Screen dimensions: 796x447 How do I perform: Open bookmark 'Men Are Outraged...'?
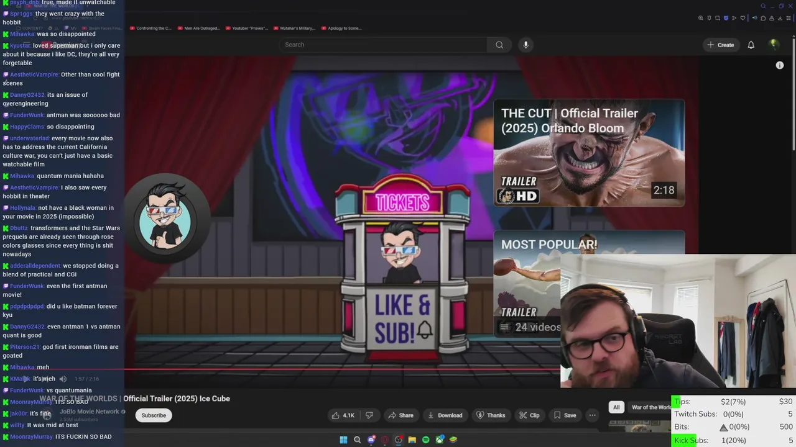click(x=199, y=28)
